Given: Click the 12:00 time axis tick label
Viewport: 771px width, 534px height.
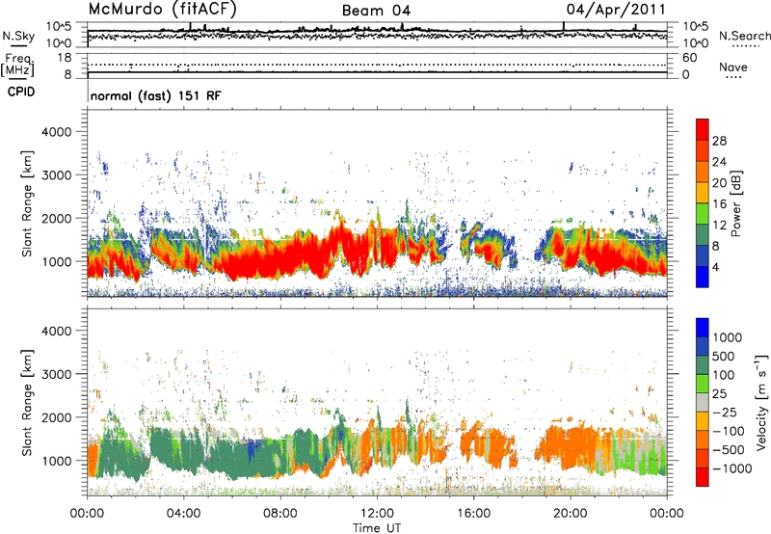Looking at the screenshot, I should pos(377,514).
